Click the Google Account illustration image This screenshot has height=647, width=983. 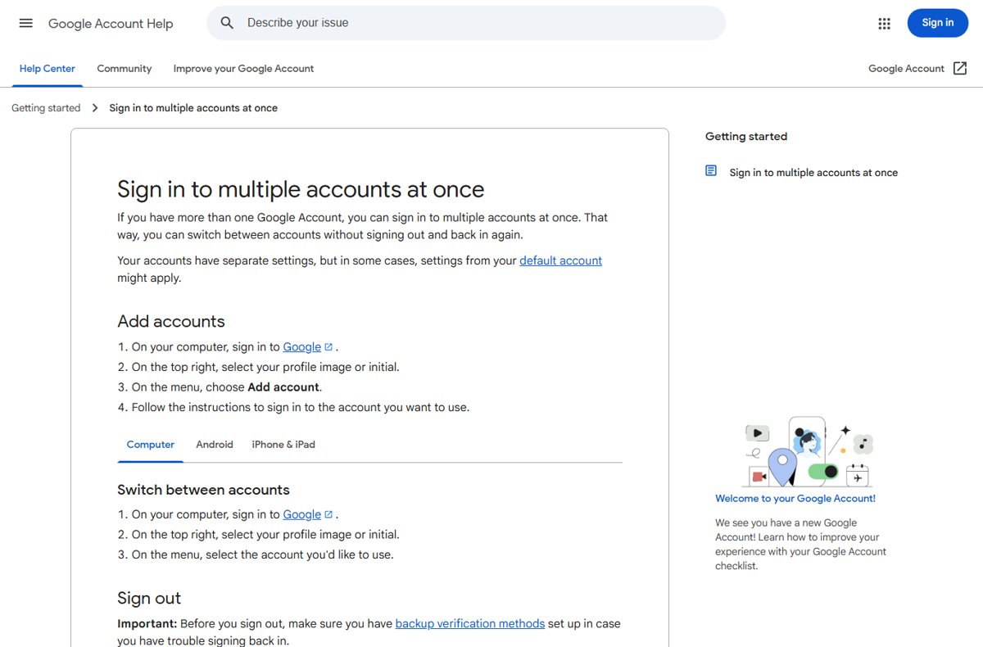pos(808,452)
